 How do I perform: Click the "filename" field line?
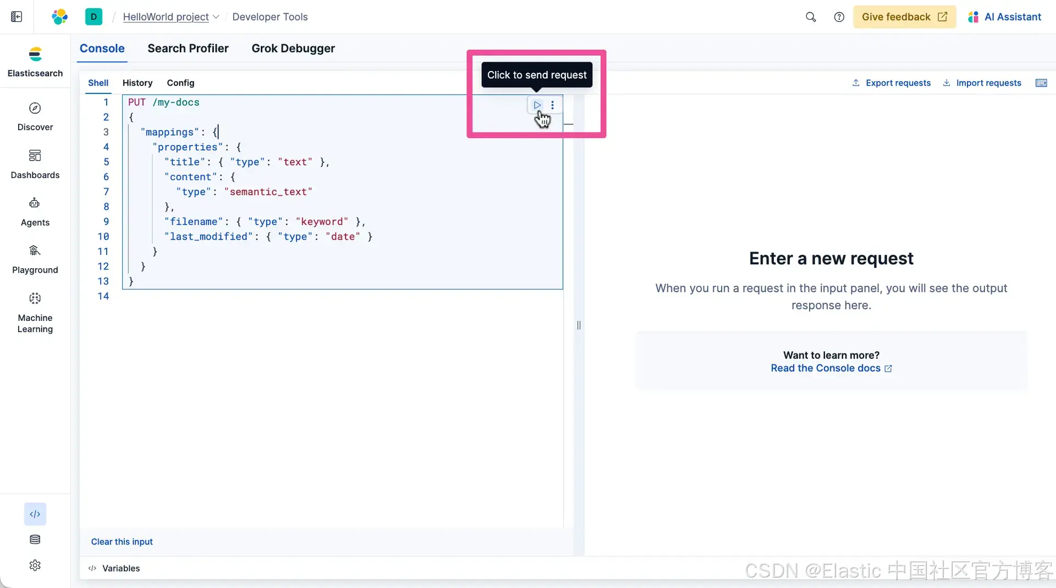(265, 221)
